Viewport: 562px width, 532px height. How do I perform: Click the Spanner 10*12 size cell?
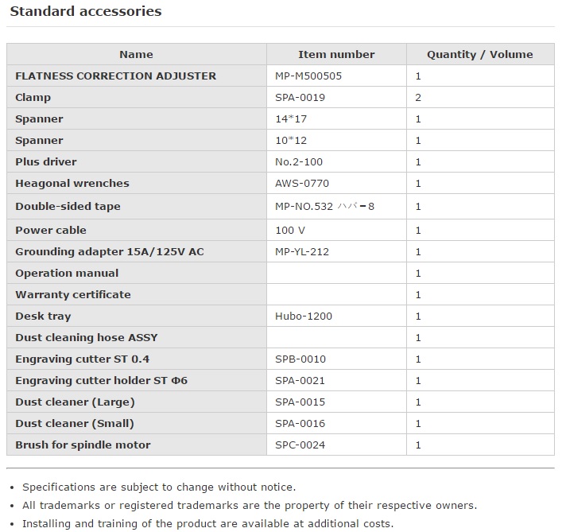click(x=291, y=141)
